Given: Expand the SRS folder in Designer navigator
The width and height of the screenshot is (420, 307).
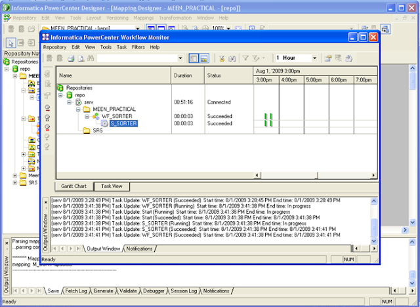Looking at the screenshot, I should tap(15, 183).
